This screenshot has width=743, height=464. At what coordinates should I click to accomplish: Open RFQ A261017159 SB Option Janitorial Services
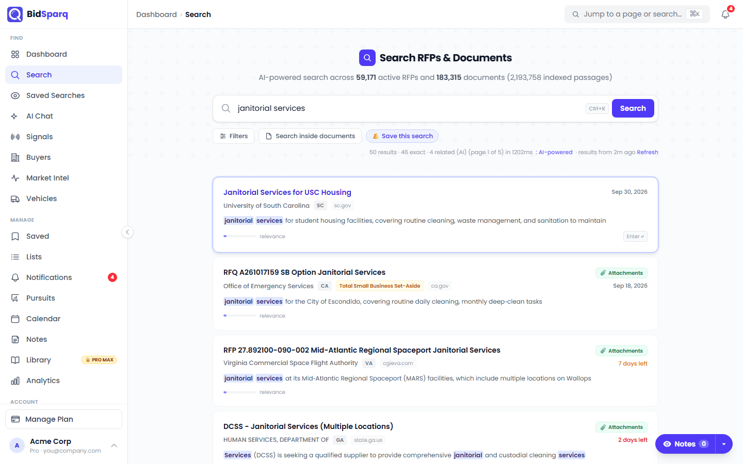[x=304, y=272]
